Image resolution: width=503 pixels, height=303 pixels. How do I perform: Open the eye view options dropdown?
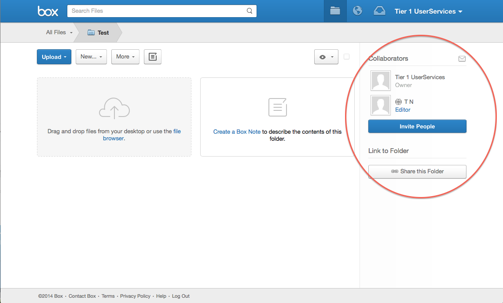pos(326,57)
